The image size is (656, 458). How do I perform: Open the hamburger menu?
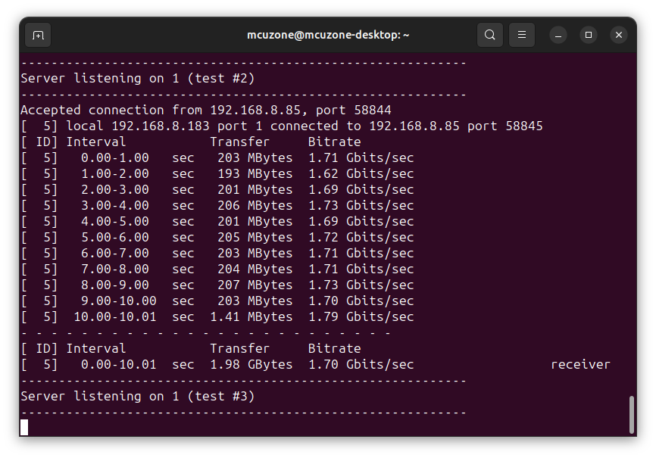click(x=521, y=35)
